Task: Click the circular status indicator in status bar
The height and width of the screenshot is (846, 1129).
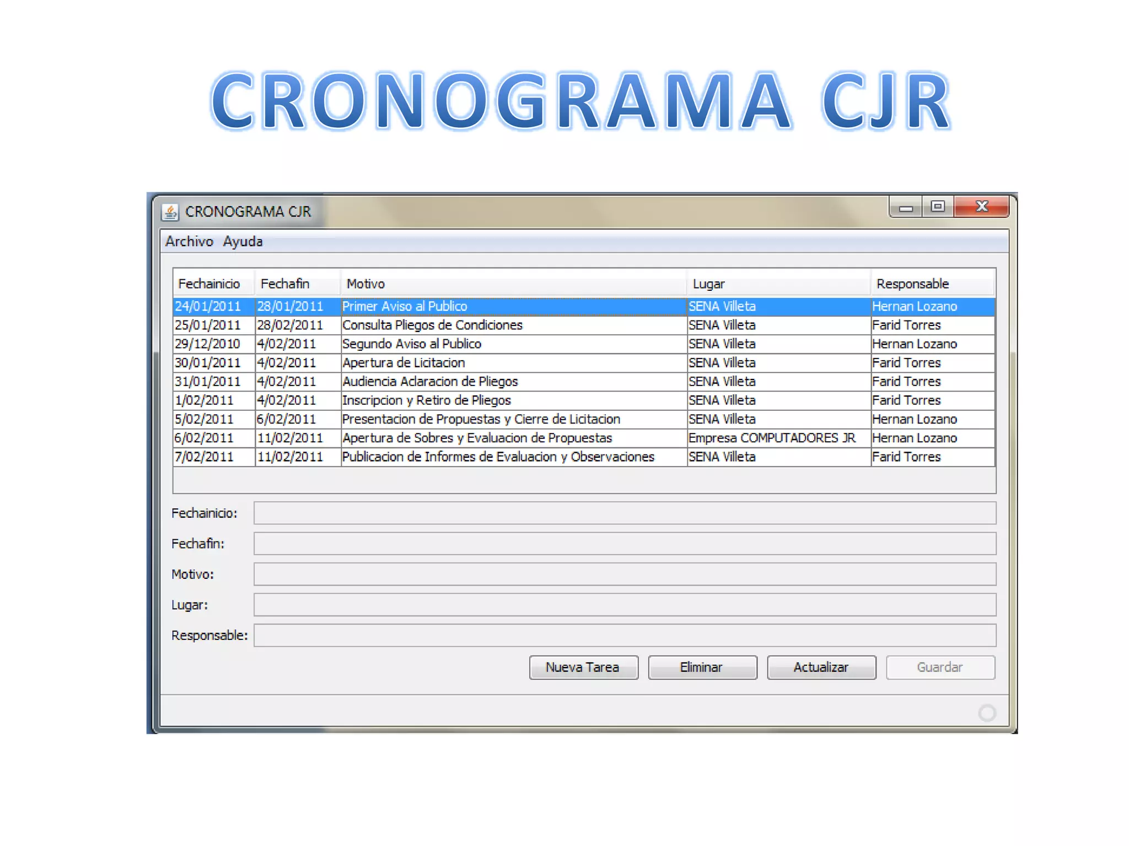Action: pyautogui.click(x=987, y=713)
